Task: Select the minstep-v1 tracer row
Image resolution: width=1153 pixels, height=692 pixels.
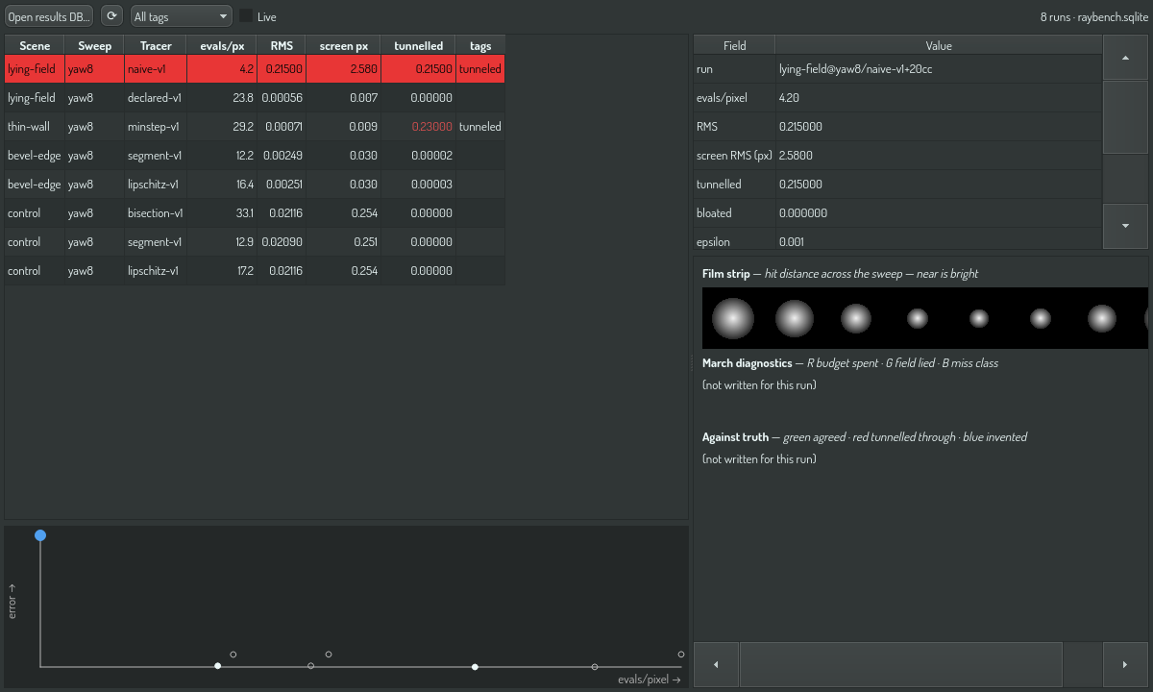Action: 255,127
